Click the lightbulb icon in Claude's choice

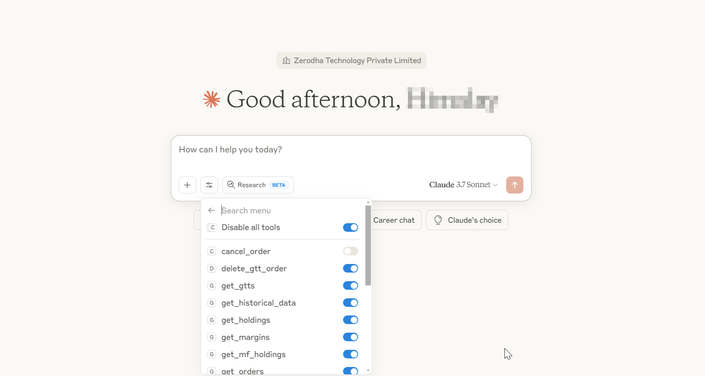pyautogui.click(x=438, y=220)
